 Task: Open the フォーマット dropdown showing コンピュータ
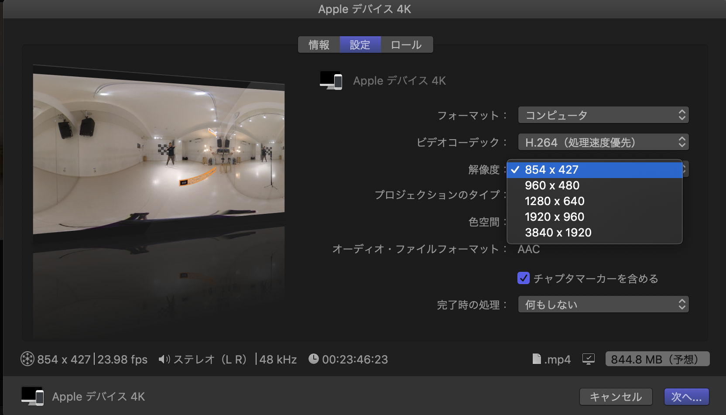[603, 115]
